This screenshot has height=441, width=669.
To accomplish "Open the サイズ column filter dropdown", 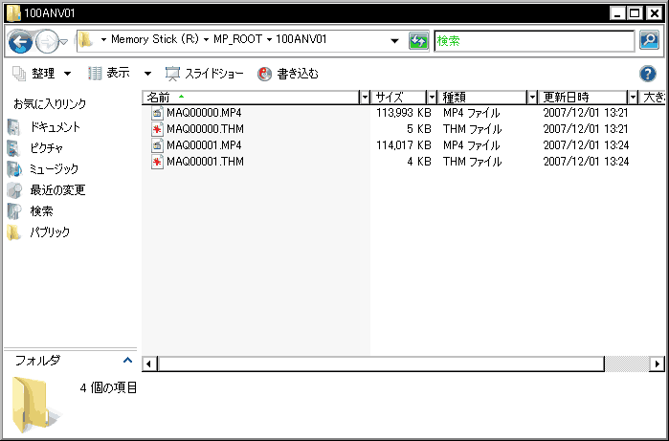I will tap(432, 98).
